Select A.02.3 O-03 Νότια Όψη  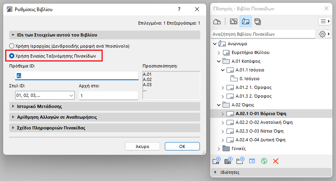pos(259,131)
